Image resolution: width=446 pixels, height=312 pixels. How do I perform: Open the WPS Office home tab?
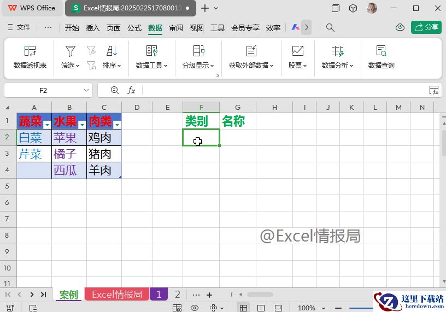(32, 8)
